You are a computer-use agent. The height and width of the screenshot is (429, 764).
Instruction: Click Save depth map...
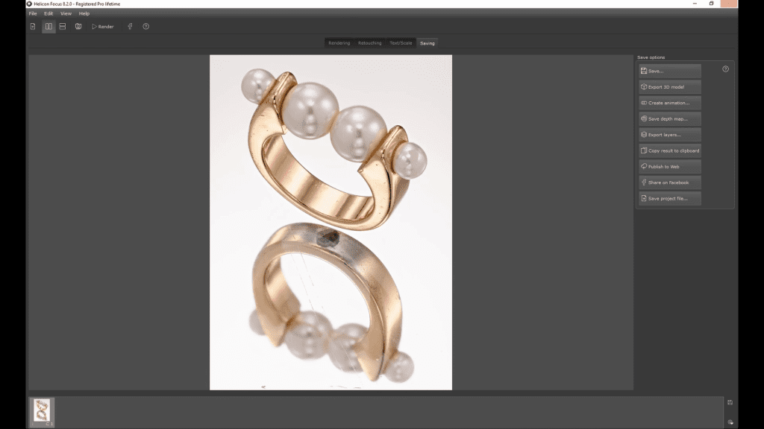pyautogui.click(x=670, y=118)
